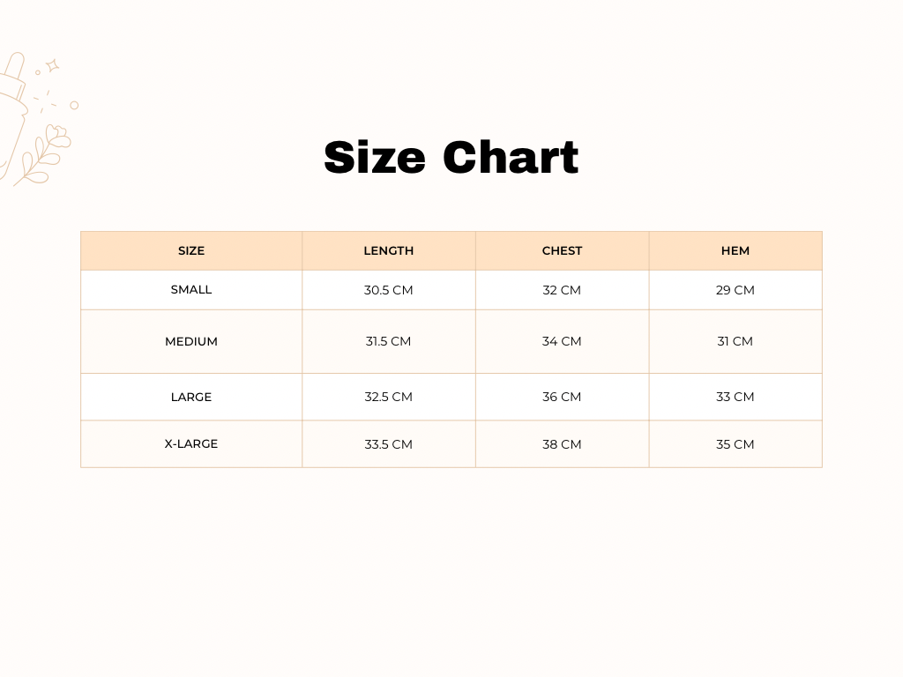
Task: Select the 32 CM chest value
Action: click(x=562, y=290)
